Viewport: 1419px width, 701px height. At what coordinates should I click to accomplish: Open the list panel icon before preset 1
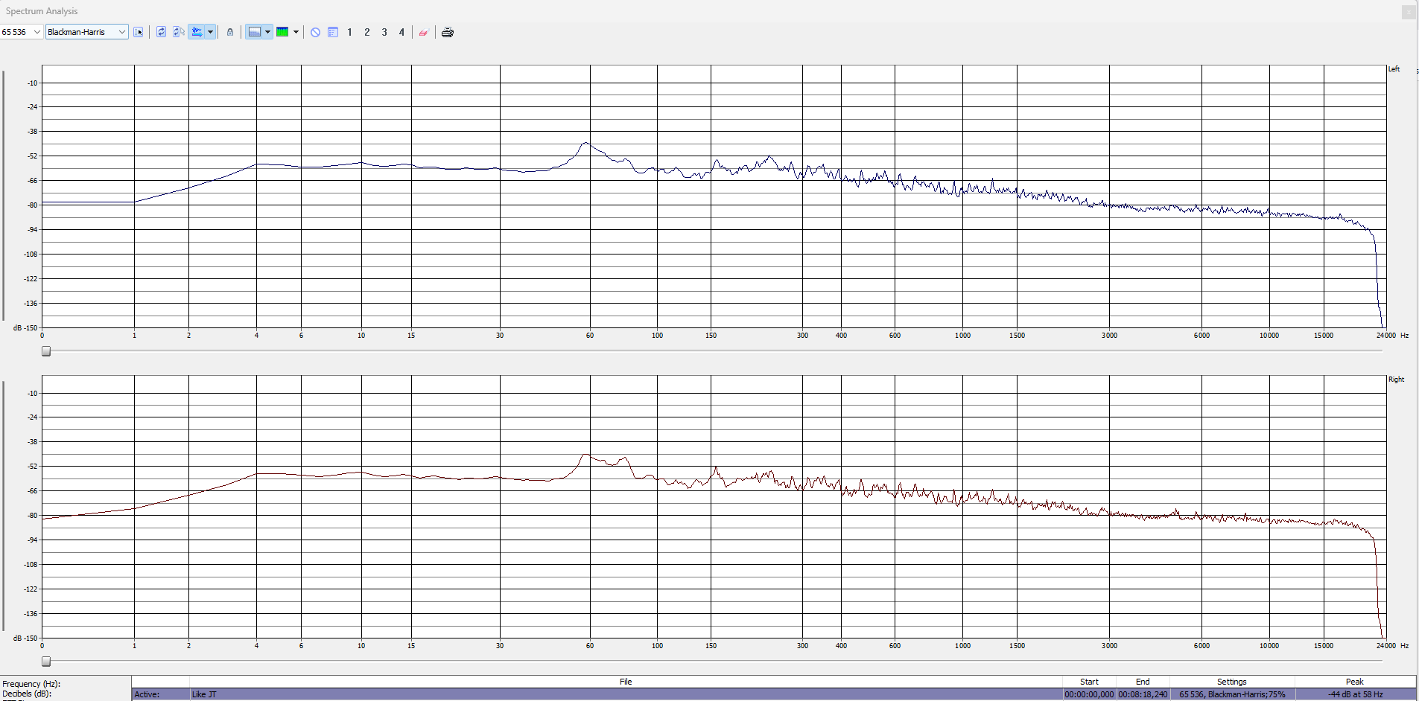(x=333, y=32)
